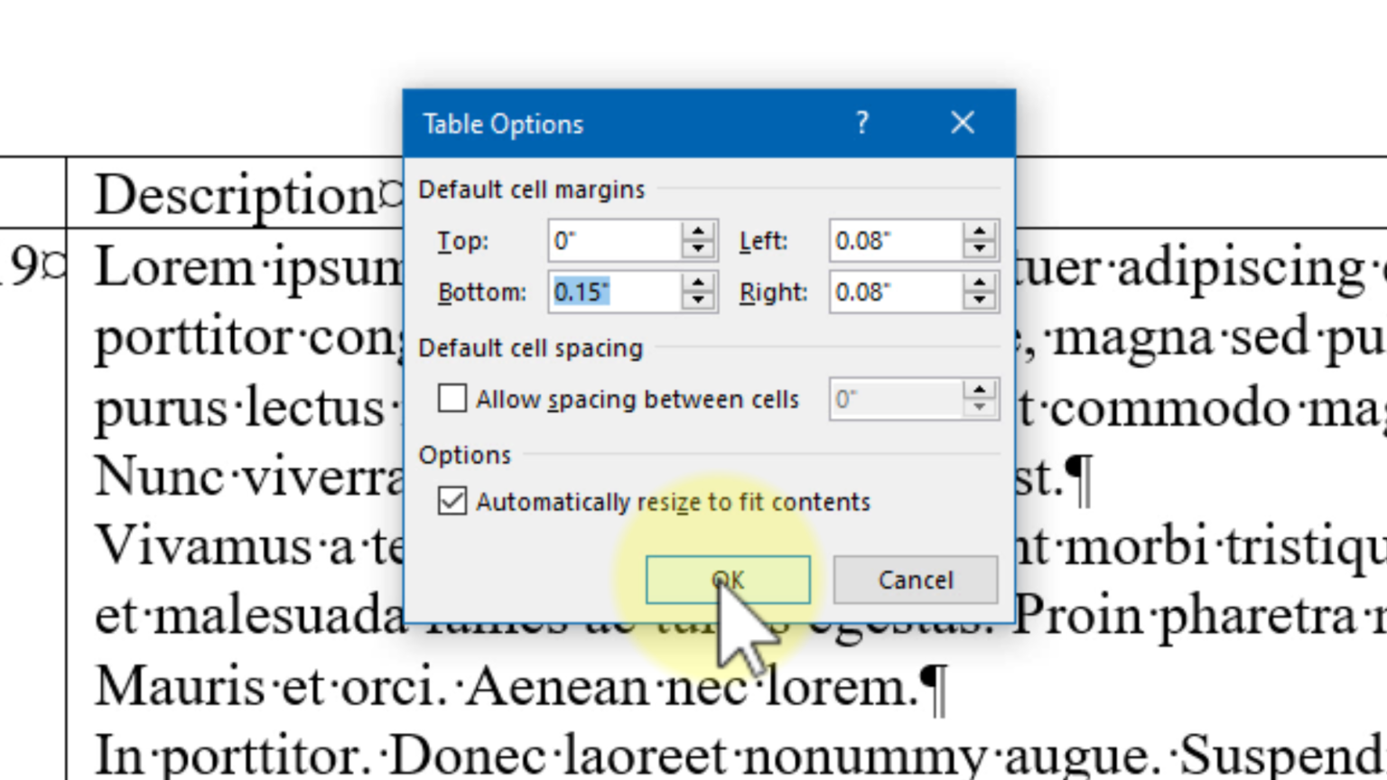Decrease the Bottom margin with the down arrow
Image resolution: width=1387 pixels, height=780 pixels.
698,302
